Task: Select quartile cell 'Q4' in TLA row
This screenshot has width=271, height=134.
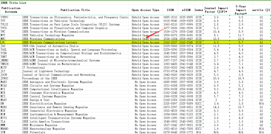Action: [261, 122]
